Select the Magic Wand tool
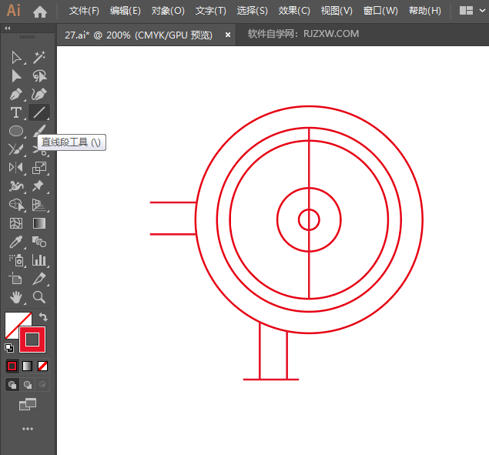The image size is (489, 455). coord(39,57)
